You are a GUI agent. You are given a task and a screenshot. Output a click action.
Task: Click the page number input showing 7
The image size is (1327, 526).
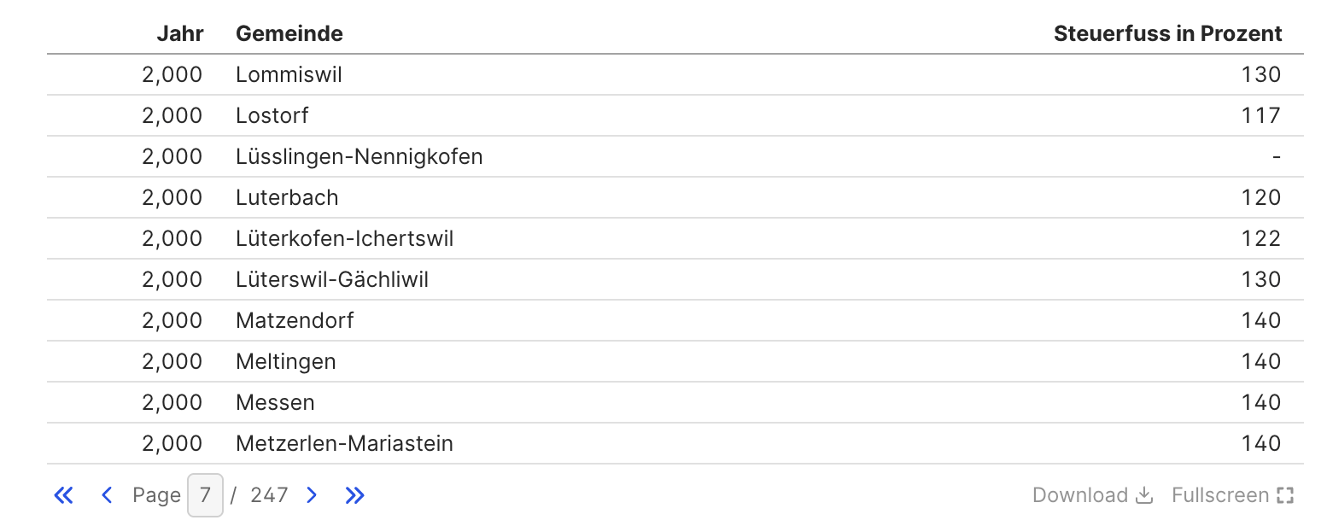(x=205, y=495)
